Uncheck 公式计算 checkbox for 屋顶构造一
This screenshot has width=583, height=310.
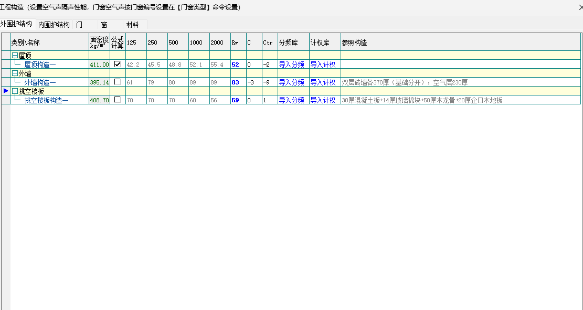[x=118, y=64]
